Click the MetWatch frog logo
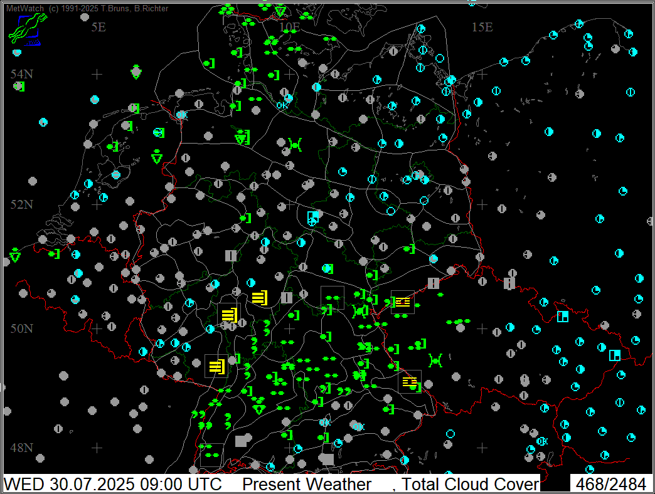The height and width of the screenshot is (494, 655). pos(28,29)
